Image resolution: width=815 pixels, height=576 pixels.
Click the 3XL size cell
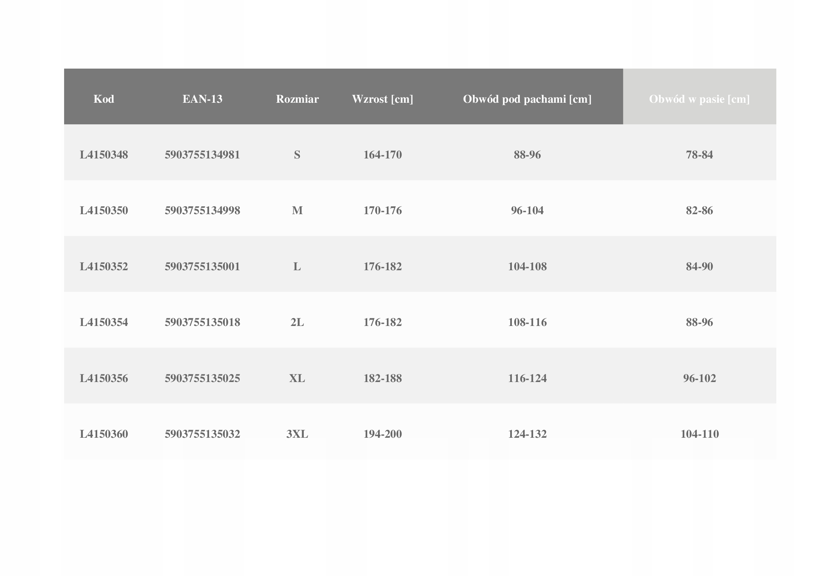pyautogui.click(x=297, y=434)
